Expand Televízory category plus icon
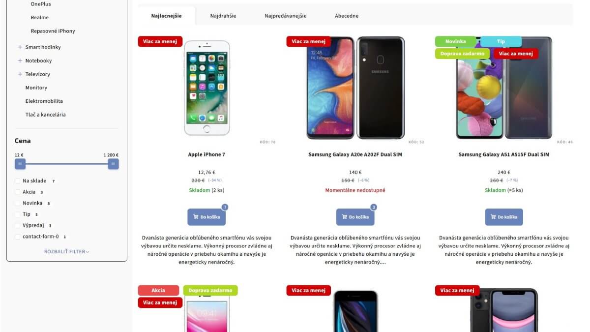This screenshot has height=332, width=590. (x=20, y=74)
